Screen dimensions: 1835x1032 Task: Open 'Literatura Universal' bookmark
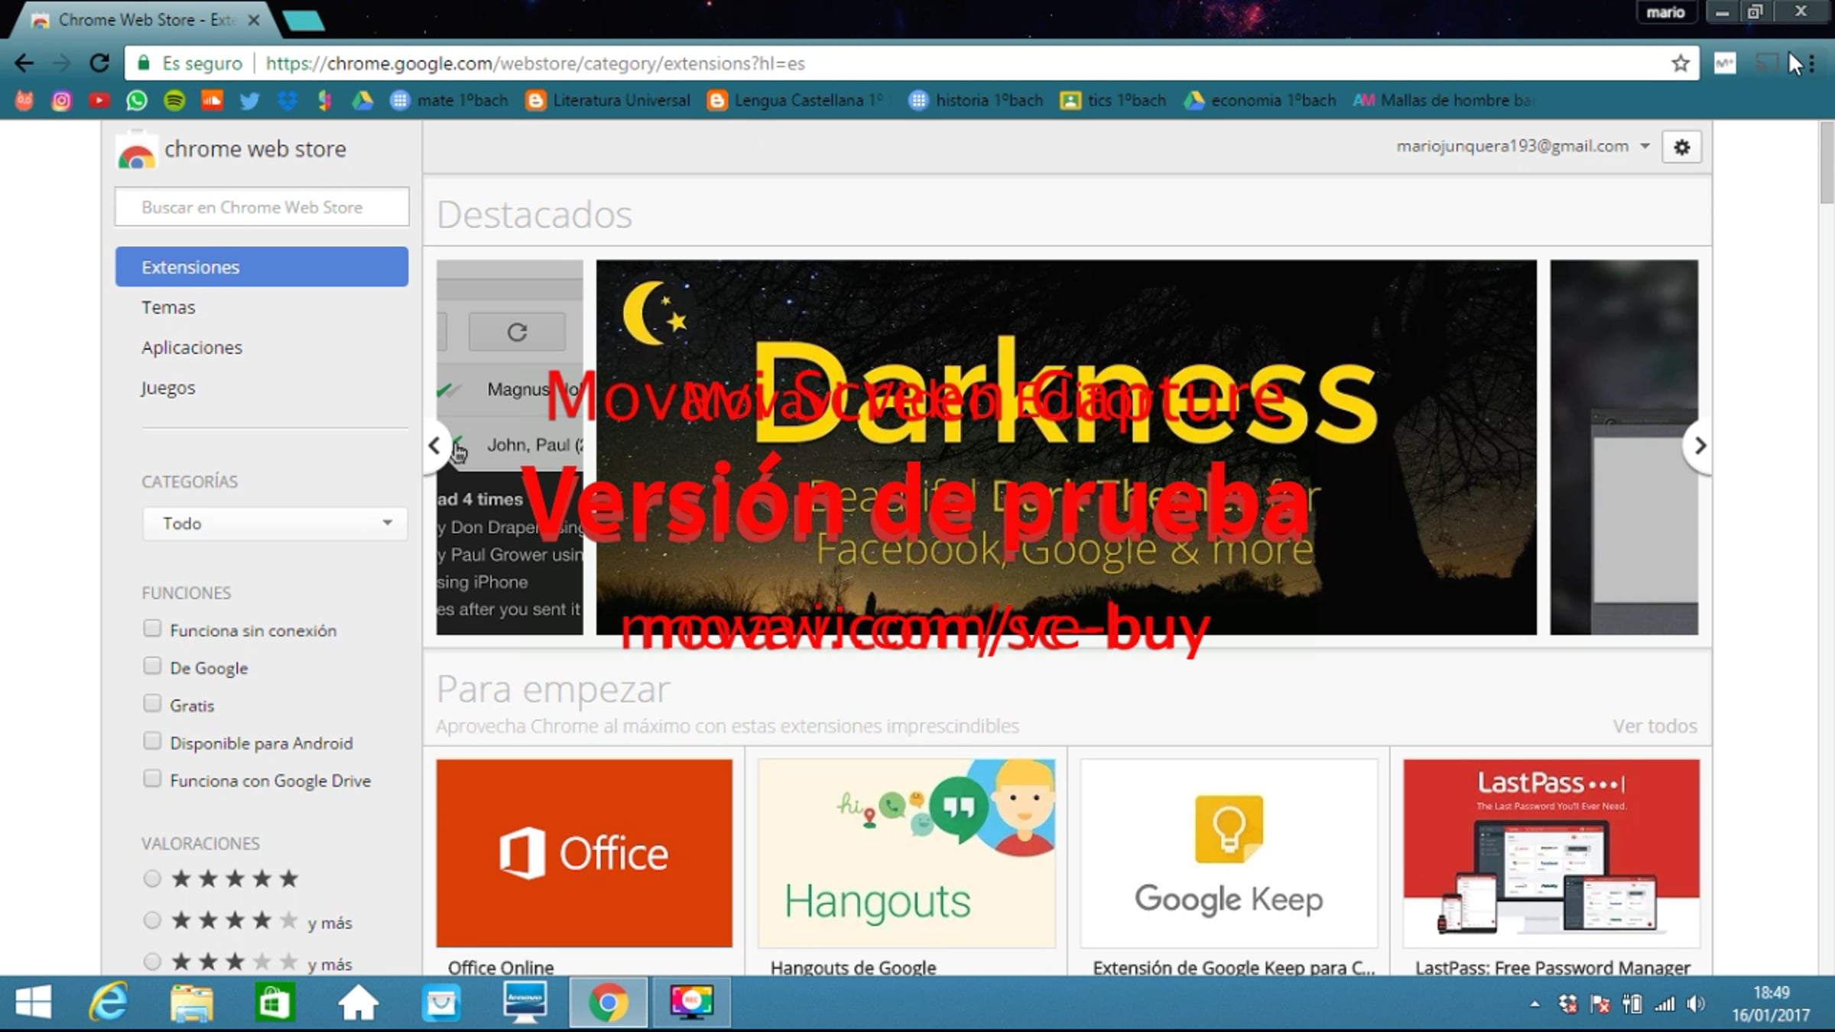click(x=608, y=100)
